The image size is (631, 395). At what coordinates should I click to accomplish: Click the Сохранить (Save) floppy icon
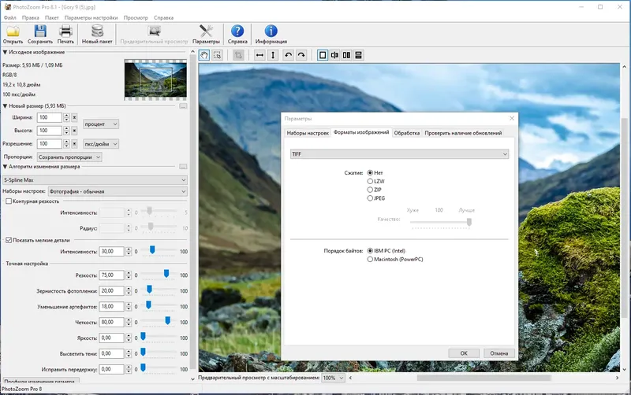[x=40, y=32]
